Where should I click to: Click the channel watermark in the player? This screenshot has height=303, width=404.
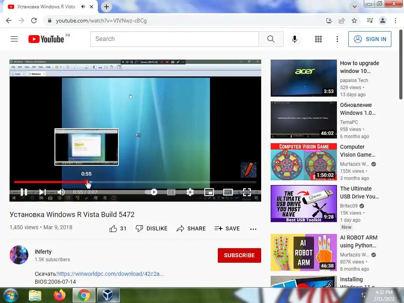click(249, 170)
